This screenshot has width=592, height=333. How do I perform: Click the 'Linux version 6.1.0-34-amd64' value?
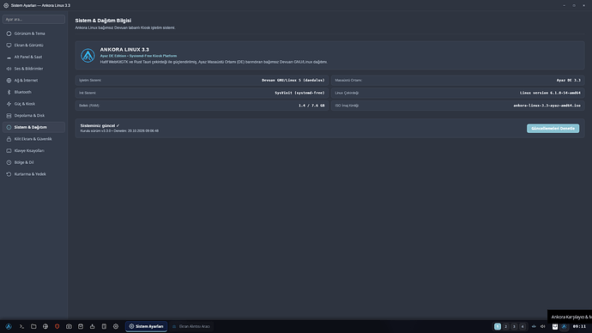(x=550, y=93)
